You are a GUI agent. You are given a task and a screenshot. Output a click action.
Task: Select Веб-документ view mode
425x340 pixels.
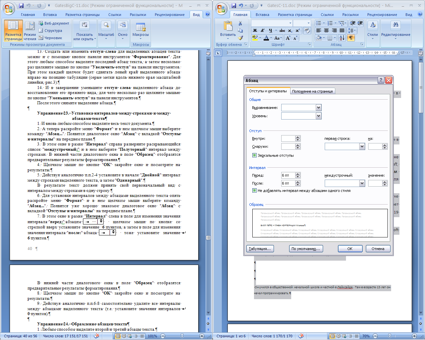(x=54, y=23)
